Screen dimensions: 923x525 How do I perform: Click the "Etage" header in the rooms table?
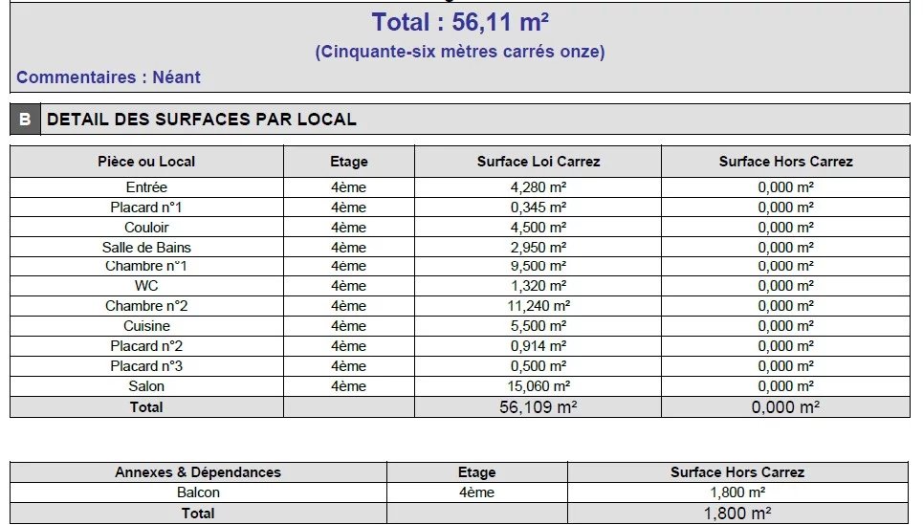(x=348, y=162)
